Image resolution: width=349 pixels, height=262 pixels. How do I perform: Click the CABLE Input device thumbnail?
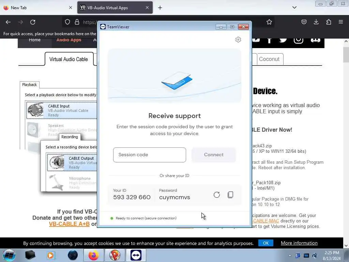(36, 110)
